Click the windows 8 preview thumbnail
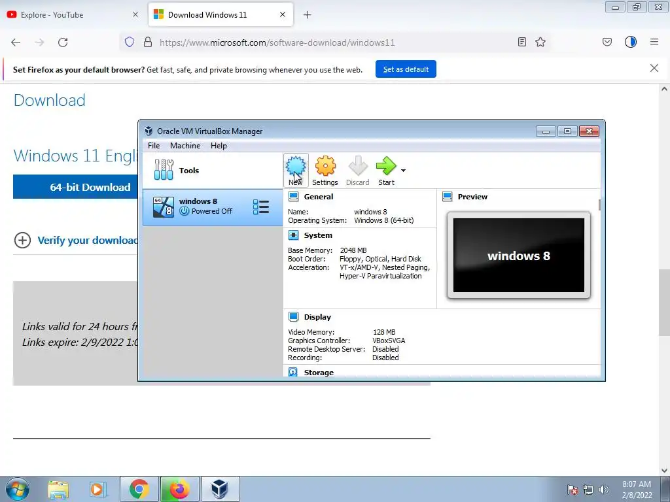 519,256
